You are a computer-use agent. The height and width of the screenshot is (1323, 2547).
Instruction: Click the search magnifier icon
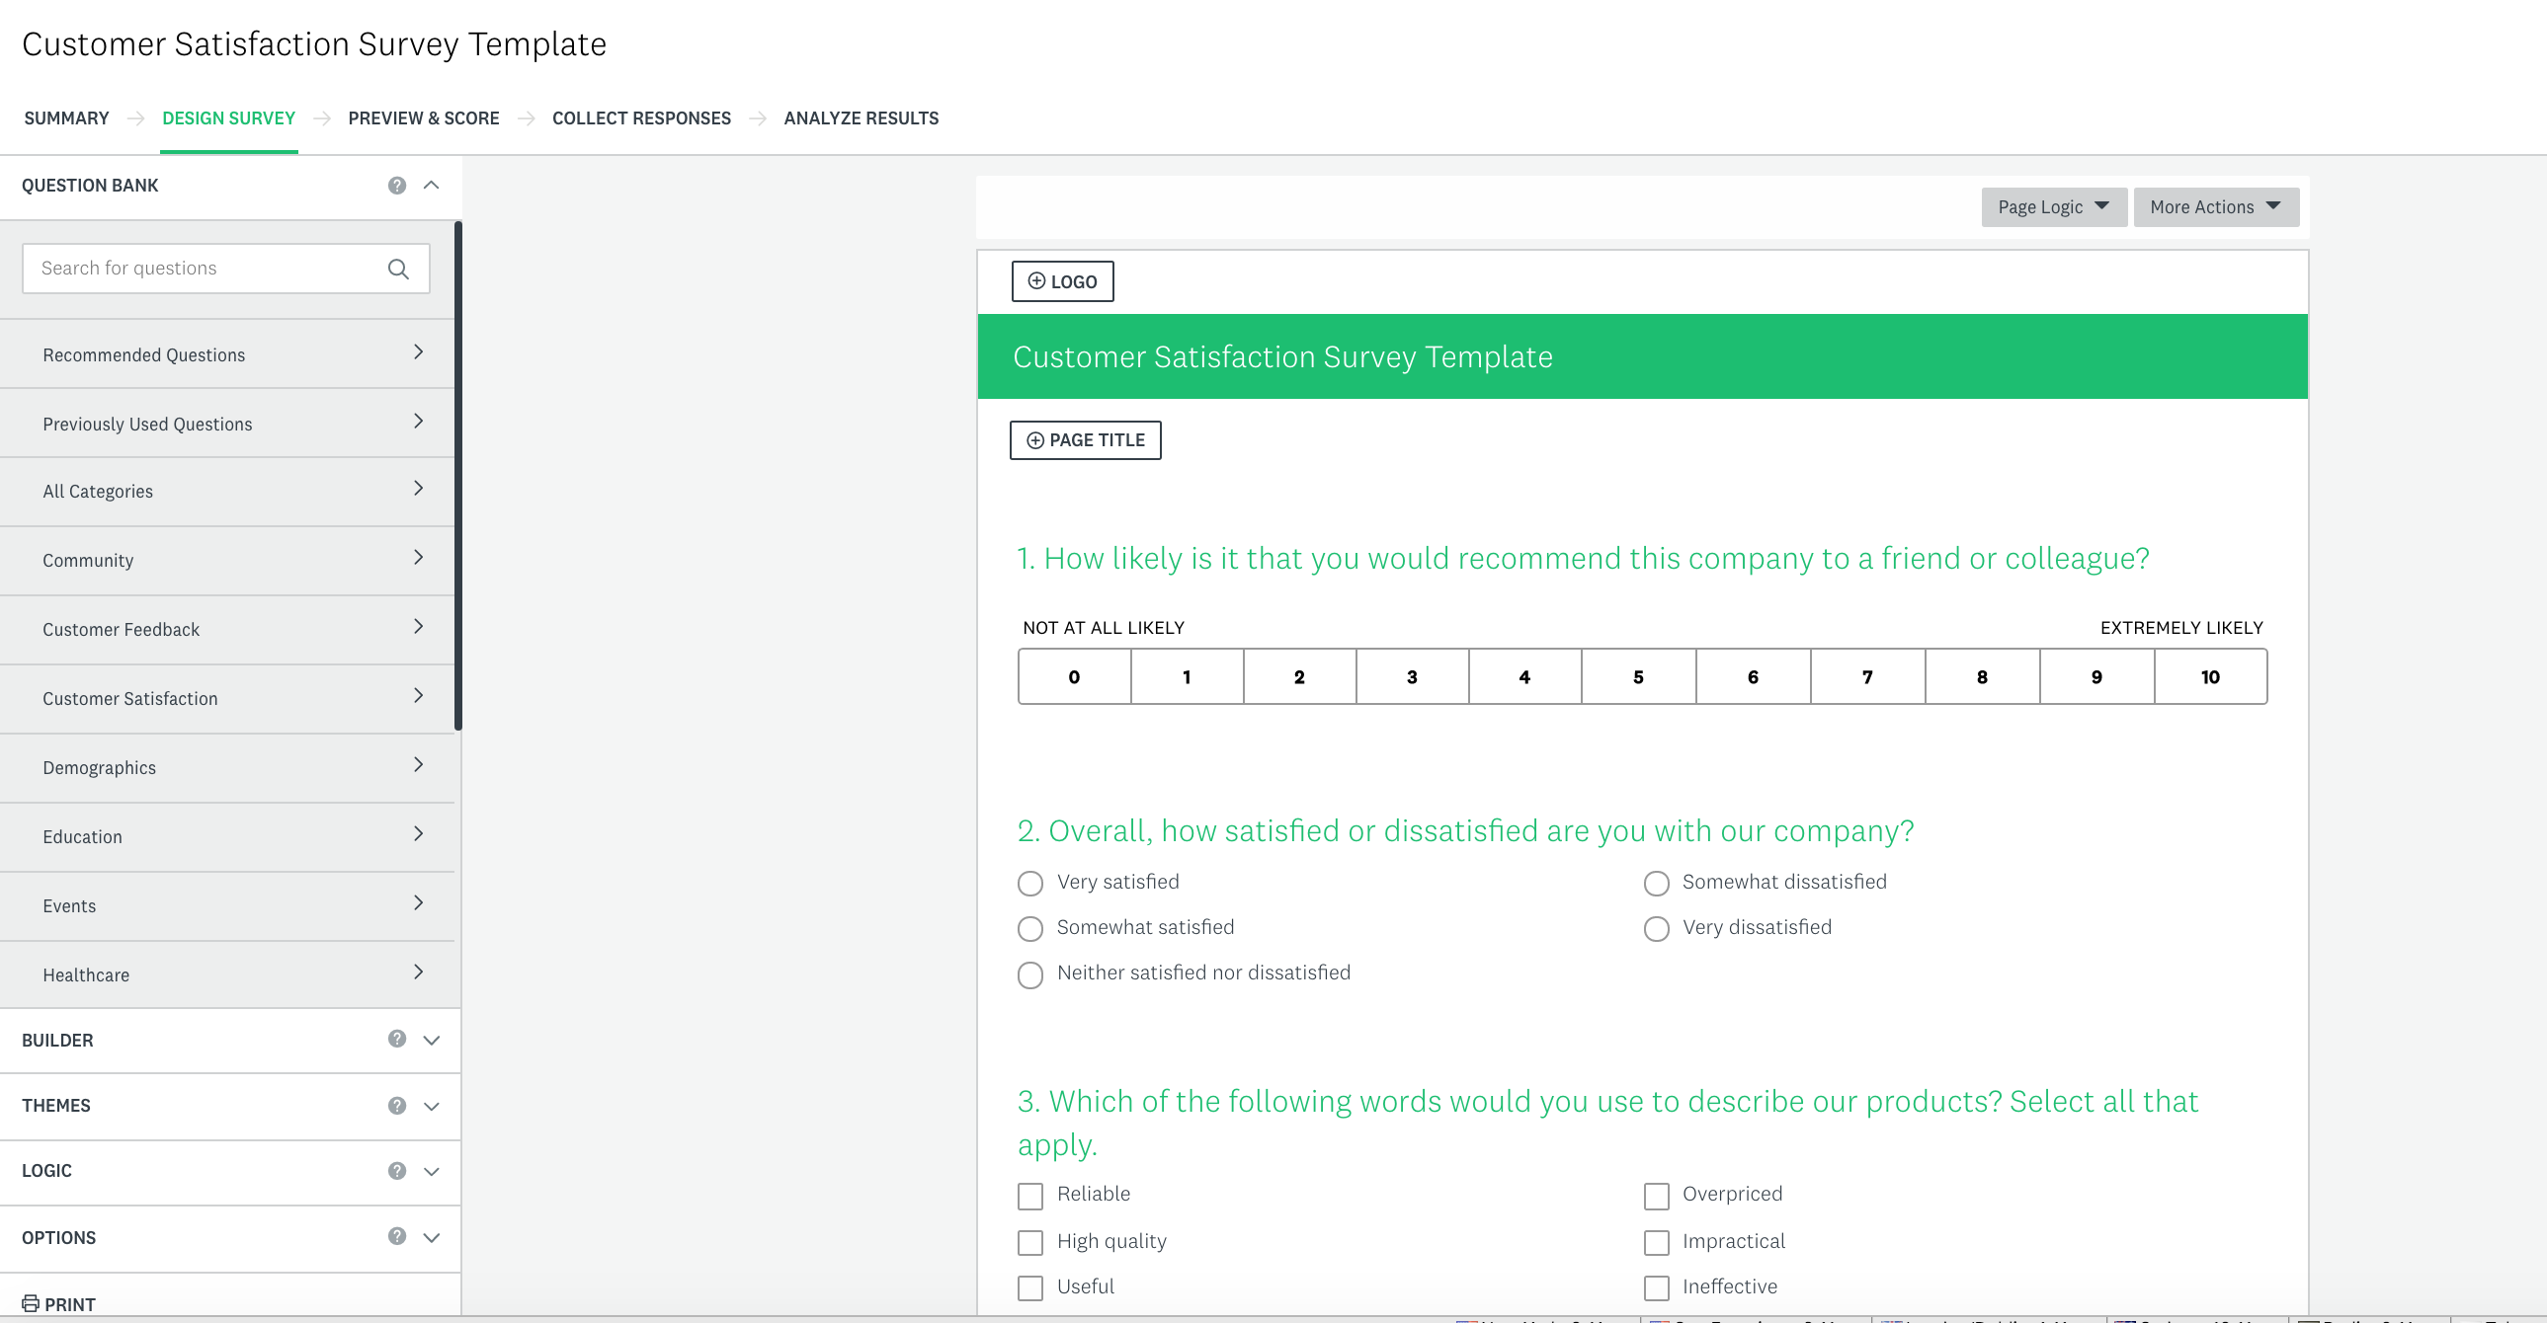pyautogui.click(x=398, y=269)
